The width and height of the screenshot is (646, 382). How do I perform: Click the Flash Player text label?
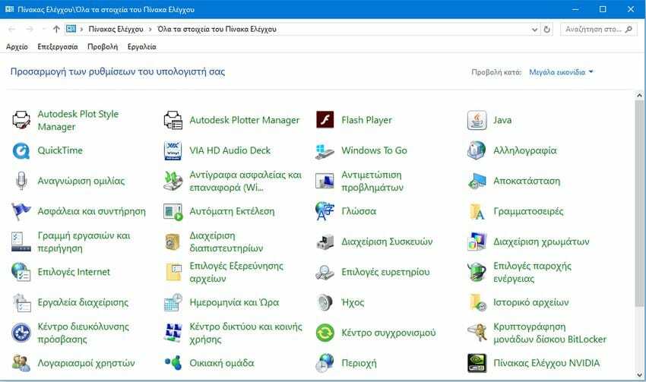[366, 120]
